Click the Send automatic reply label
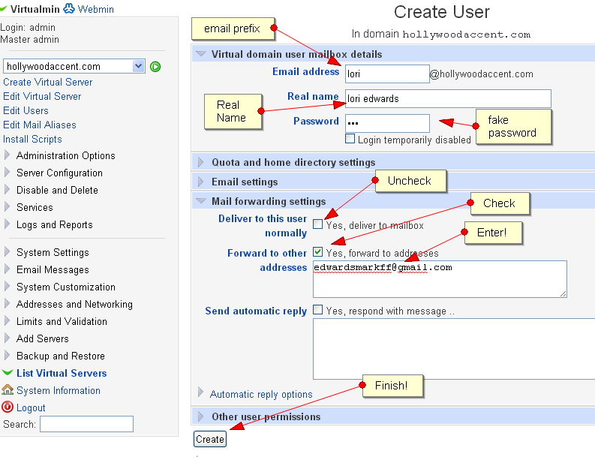 click(x=256, y=311)
